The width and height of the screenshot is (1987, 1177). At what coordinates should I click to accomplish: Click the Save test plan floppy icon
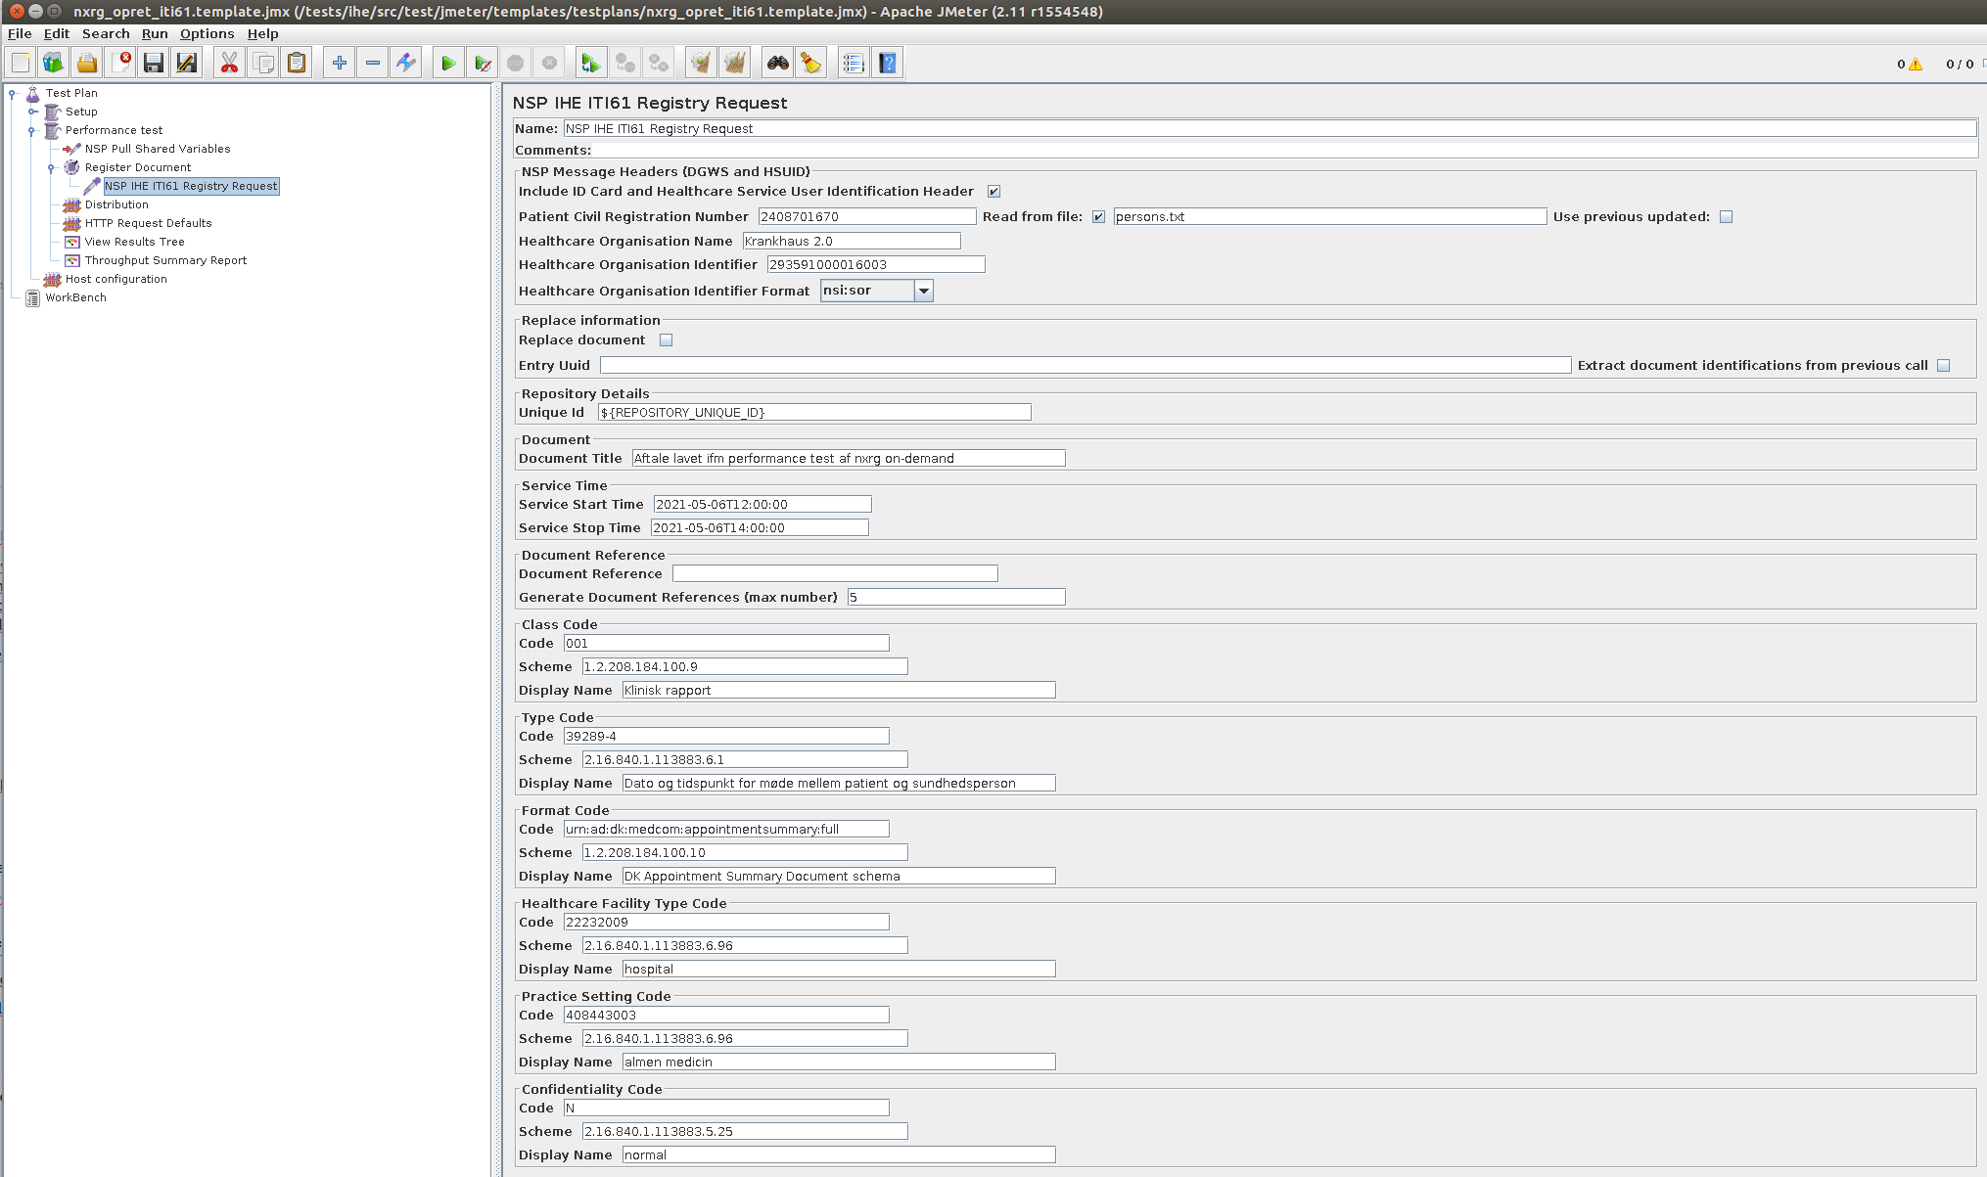coord(154,64)
